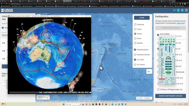Select the magnitude 4.5 earthquake list entry
Screen dimensions: 189x106
4,59
